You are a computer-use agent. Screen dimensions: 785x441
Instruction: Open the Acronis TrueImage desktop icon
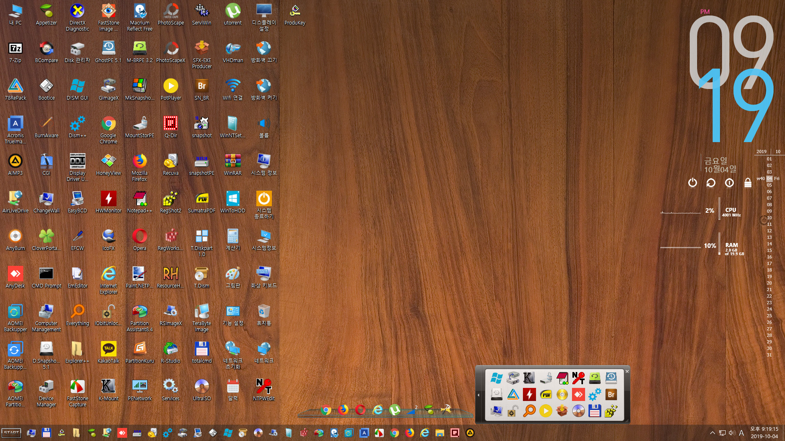[16, 130]
